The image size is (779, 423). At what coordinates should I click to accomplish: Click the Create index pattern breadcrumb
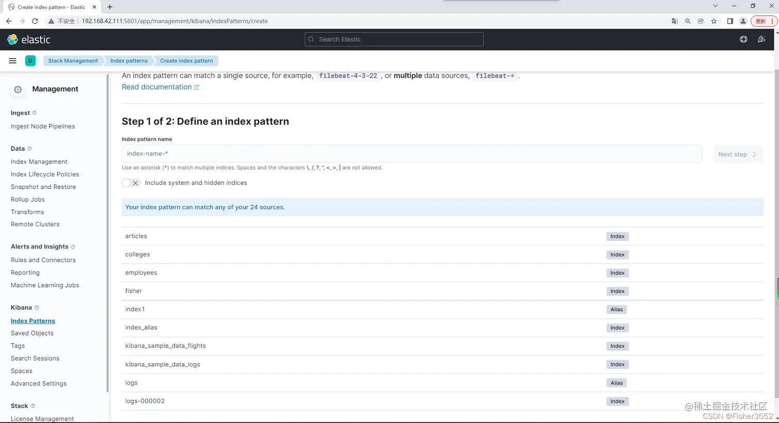186,61
